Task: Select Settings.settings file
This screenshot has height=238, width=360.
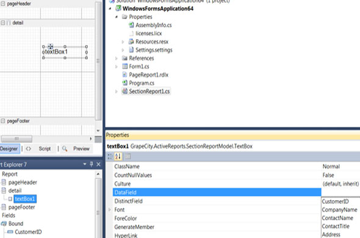Action: point(154,50)
